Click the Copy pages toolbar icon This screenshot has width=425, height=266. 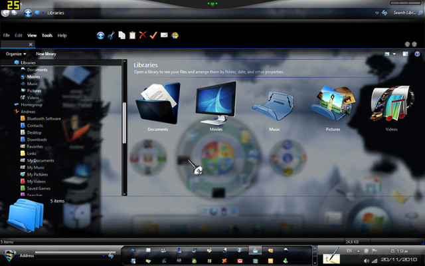pyautogui.click(x=122, y=35)
